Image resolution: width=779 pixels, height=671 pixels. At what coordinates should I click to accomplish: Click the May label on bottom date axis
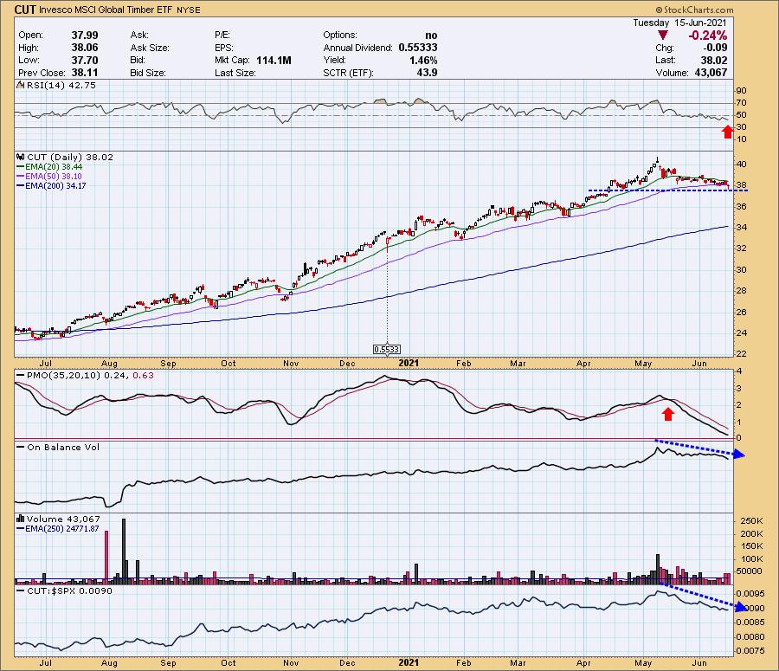click(x=643, y=663)
